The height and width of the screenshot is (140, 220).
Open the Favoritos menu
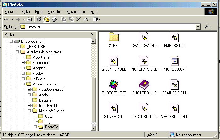tap(54, 12)
